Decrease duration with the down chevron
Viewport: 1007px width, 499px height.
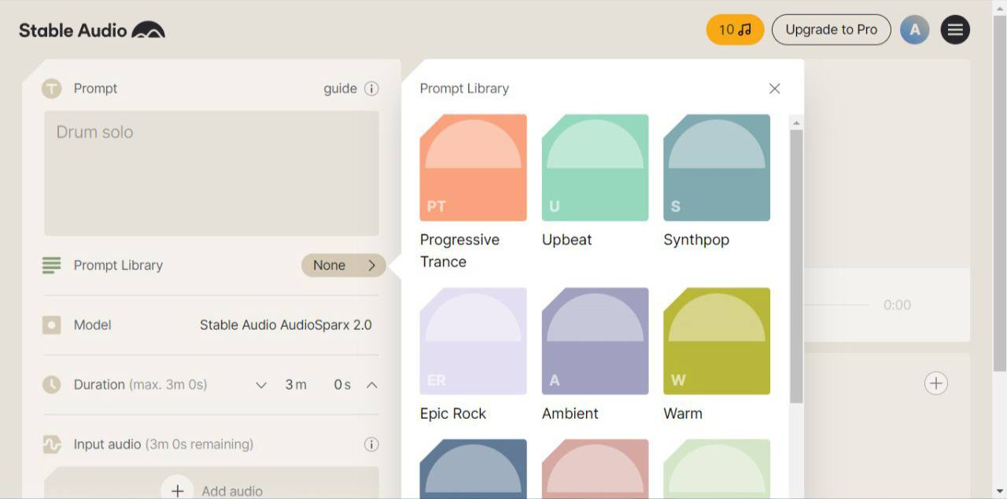click(x=261, y=385)
